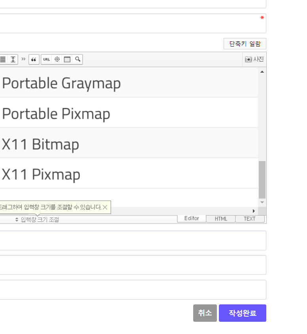Click the editor scrollbar up arrow
Viewport: 307px width, 334px height.
262,72
